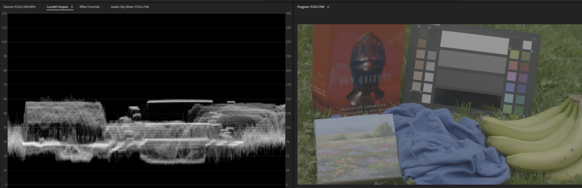582x188 pixels.
Task: Click the 70 IRE scale label
Action: tap(5, 85)
